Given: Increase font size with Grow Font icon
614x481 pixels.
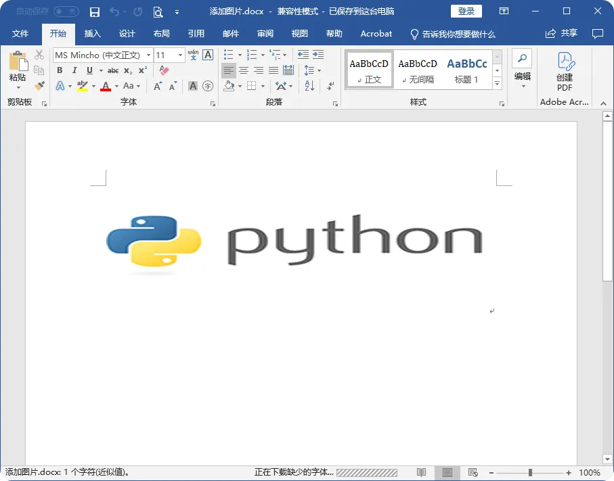Looking at the screenshot, I should coord(158,86).
